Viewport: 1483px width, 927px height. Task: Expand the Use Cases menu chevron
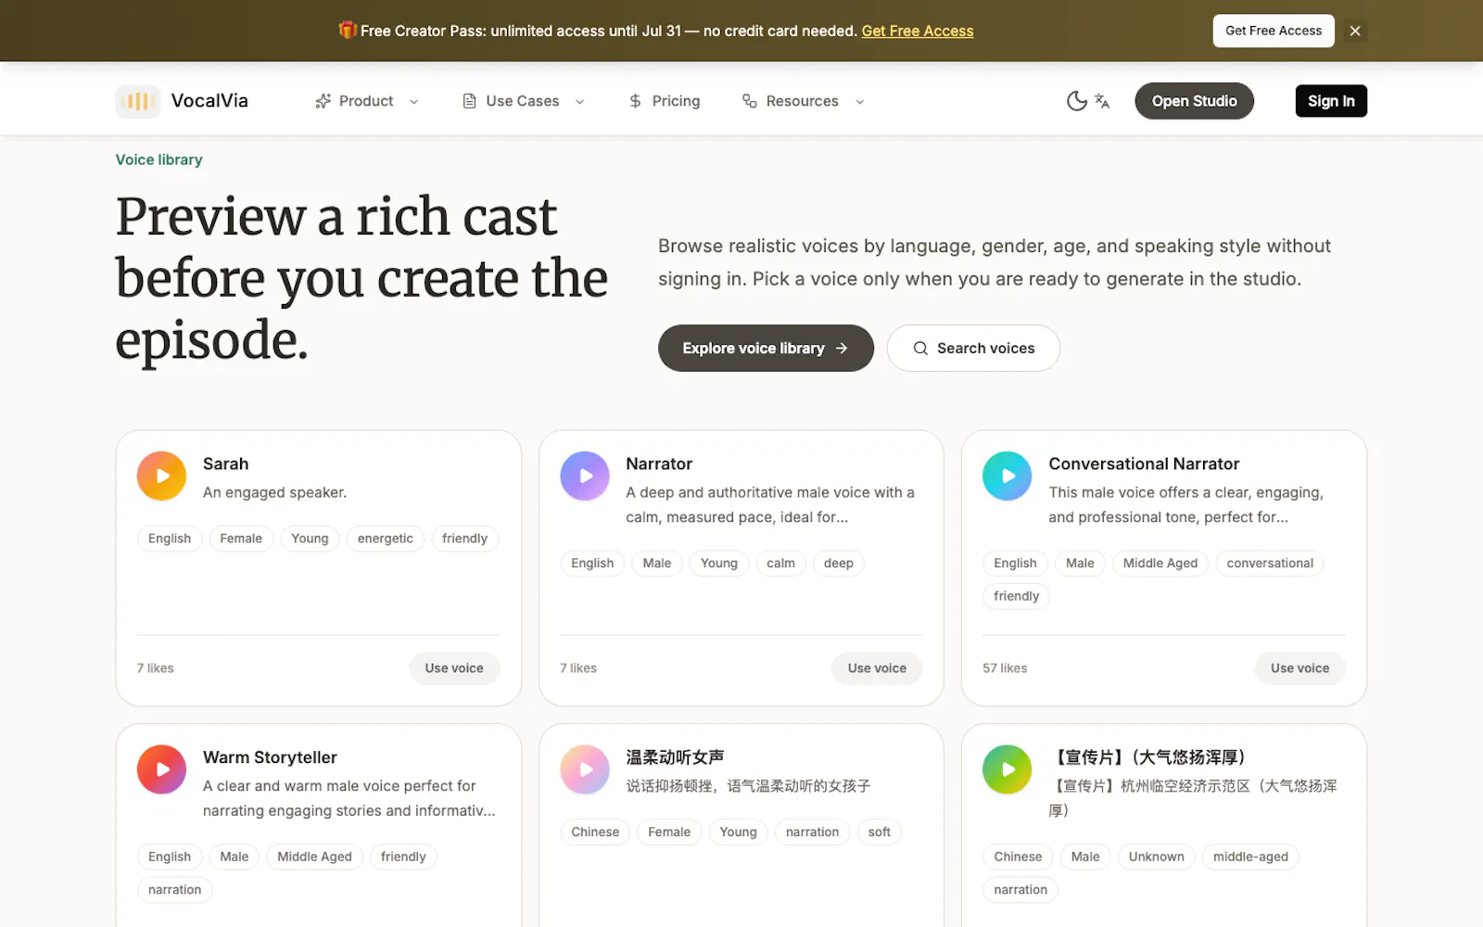coord(580,102)
